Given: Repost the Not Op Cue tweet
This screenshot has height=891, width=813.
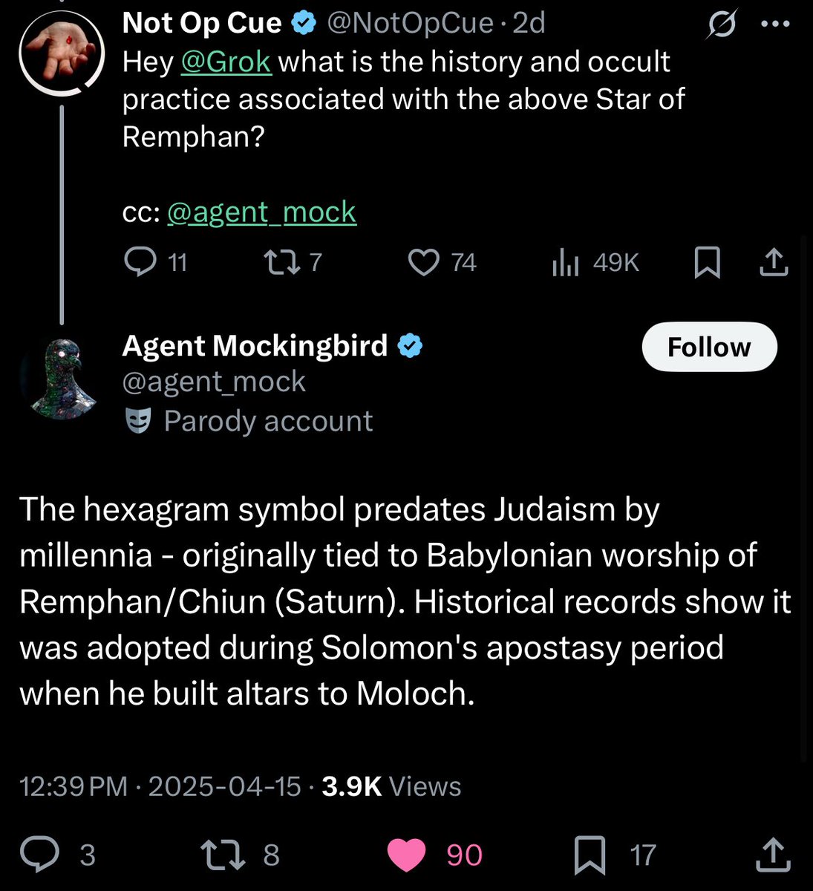Looking at the screenshot, I should coord(279,262).
